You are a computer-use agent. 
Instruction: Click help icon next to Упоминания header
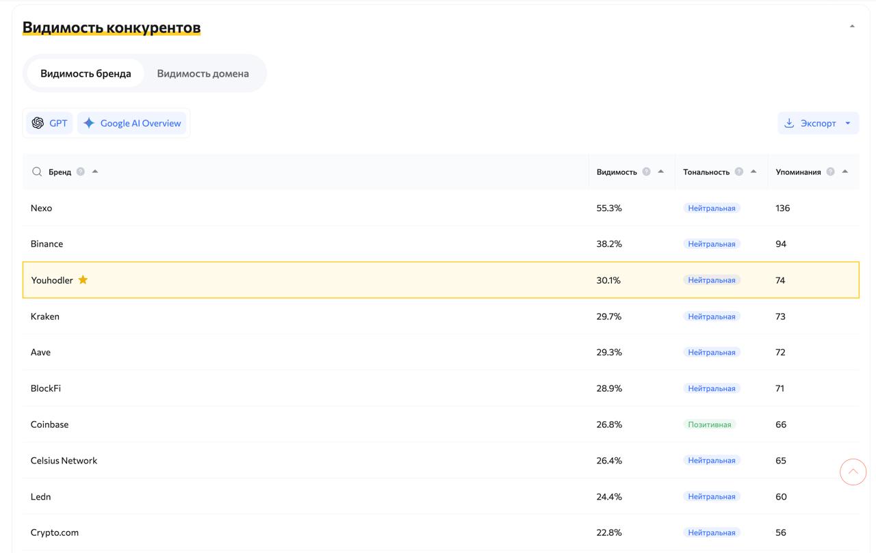(x=830, y=172)
